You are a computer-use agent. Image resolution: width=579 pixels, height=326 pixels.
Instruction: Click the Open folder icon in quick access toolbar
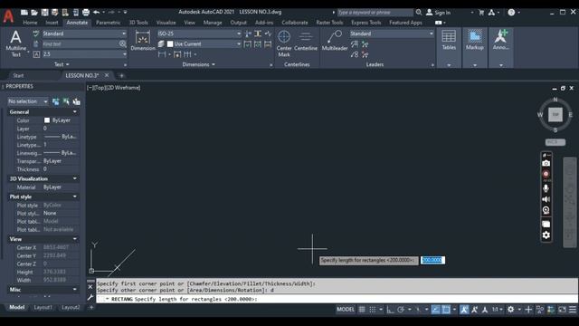click(x=34, y=12)
